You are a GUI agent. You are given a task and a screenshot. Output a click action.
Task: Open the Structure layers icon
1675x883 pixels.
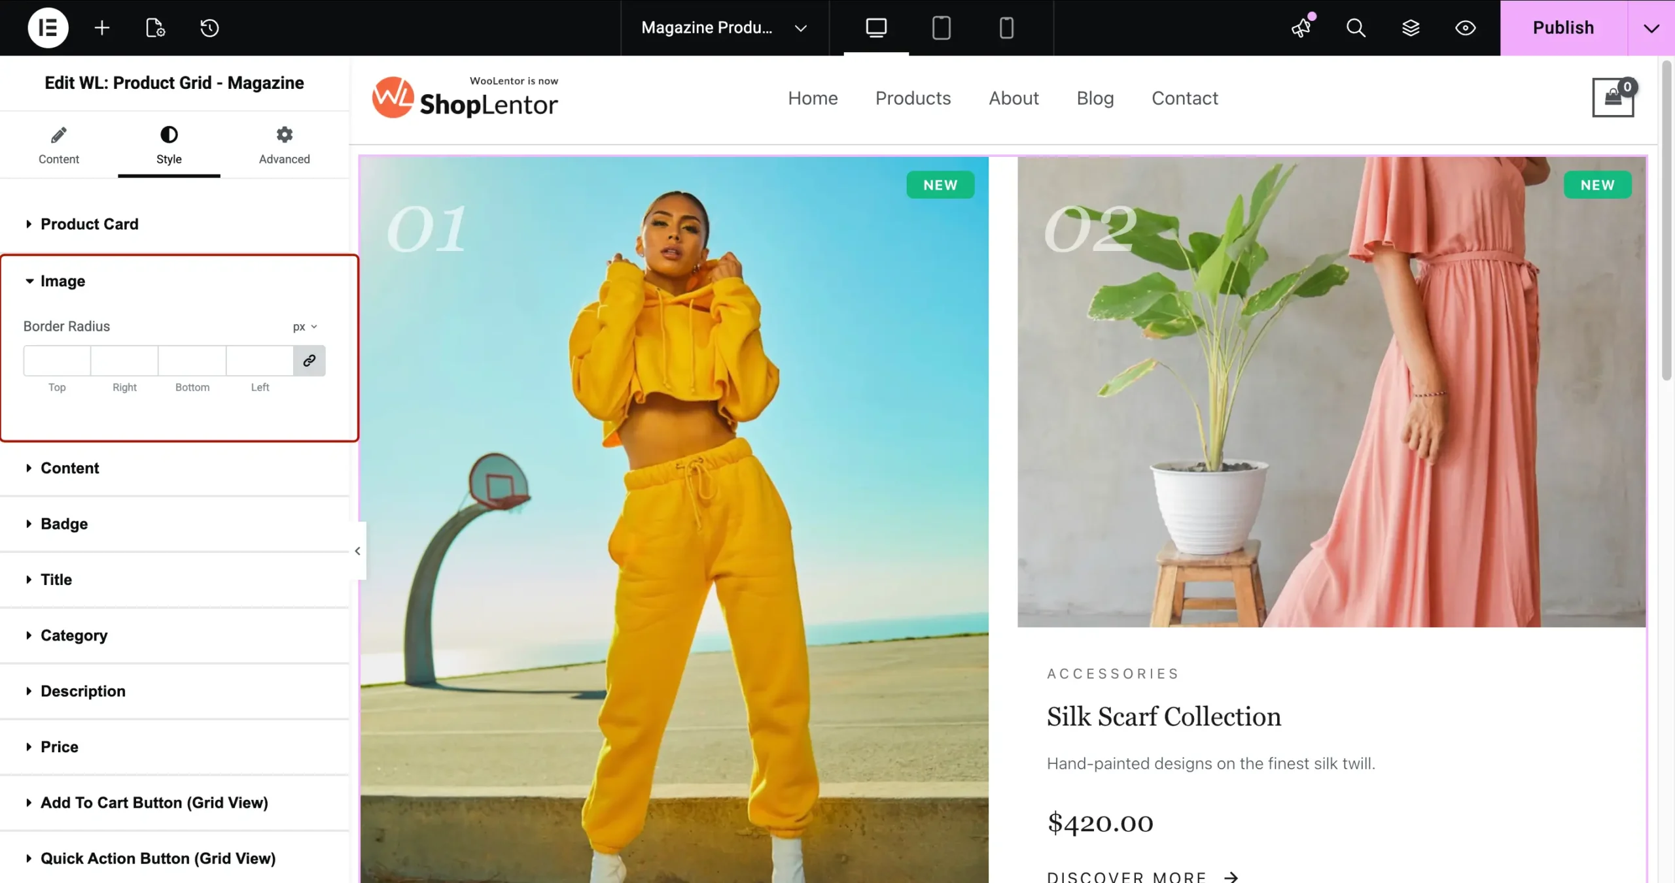coord(1411,27)
